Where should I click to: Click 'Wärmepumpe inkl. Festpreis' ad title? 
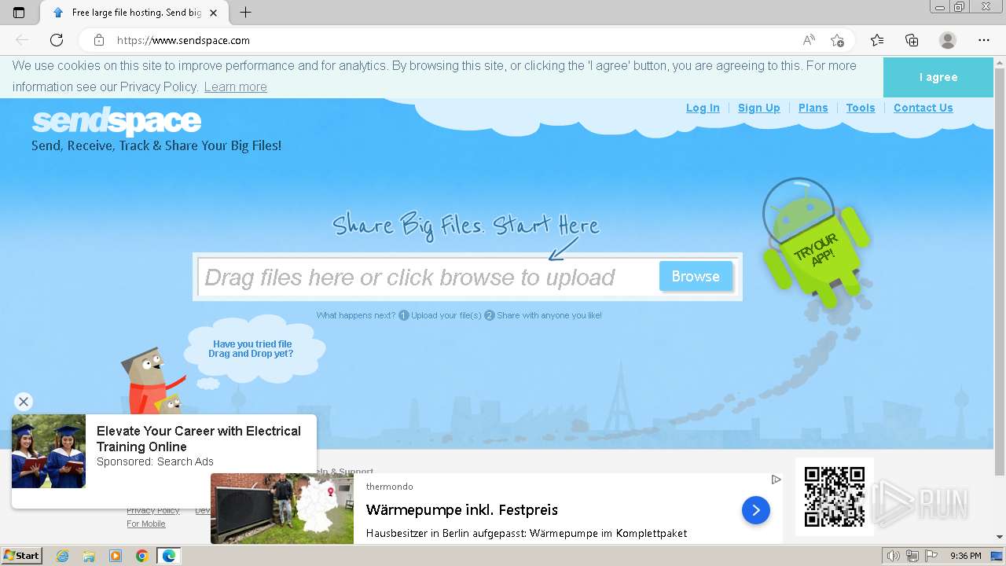pos(462,510)
